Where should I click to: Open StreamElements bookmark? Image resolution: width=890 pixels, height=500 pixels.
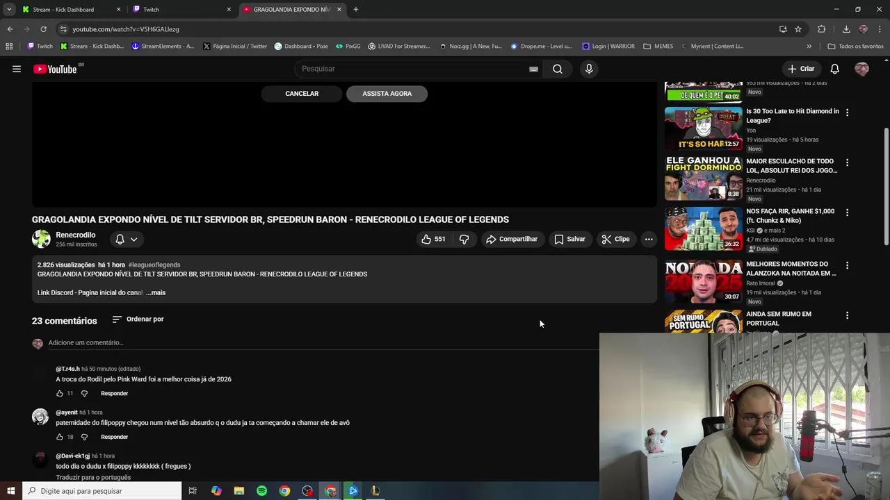(163, 47)
